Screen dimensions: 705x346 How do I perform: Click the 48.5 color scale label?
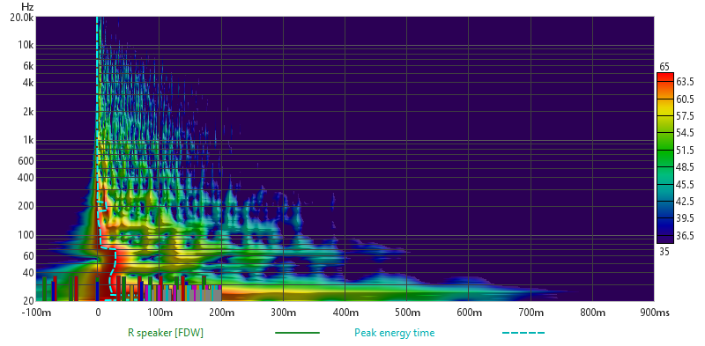(x=685, y=167)
